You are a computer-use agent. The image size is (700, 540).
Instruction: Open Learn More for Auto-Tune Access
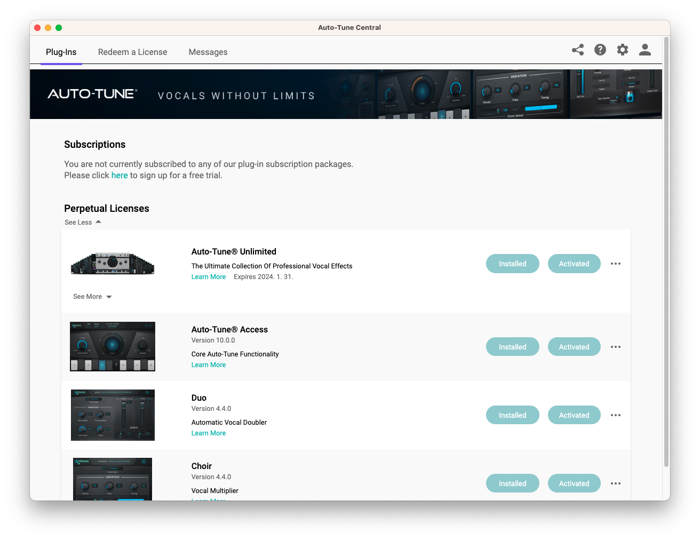[209, 365]
